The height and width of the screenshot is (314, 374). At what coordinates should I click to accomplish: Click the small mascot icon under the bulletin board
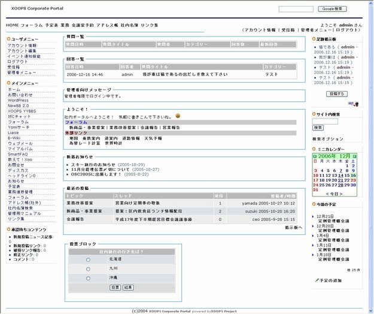click(x=356, y=103)
